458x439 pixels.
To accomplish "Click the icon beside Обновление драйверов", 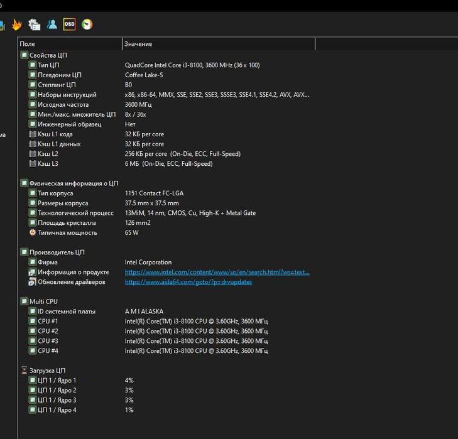I will pyautogui.click(x=33, y=282).
